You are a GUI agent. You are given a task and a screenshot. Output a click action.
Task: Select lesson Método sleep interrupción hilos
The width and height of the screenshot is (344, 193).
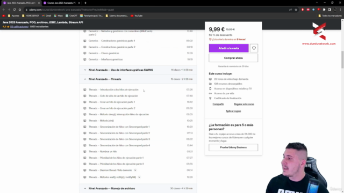119,114
